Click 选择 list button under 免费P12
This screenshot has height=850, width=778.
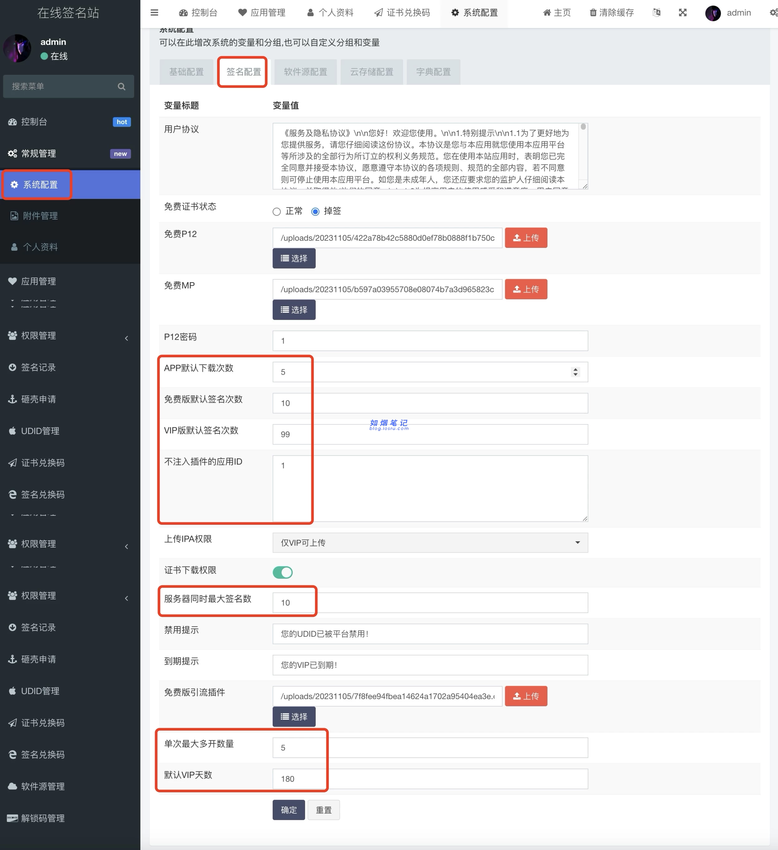click(x=294, y=258)
